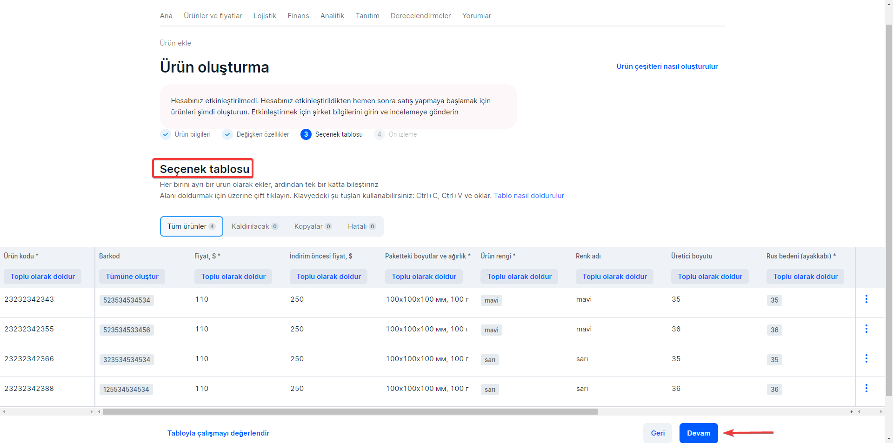
Task: Select product code cell 23232342343
Action: (x=47, y=302)
